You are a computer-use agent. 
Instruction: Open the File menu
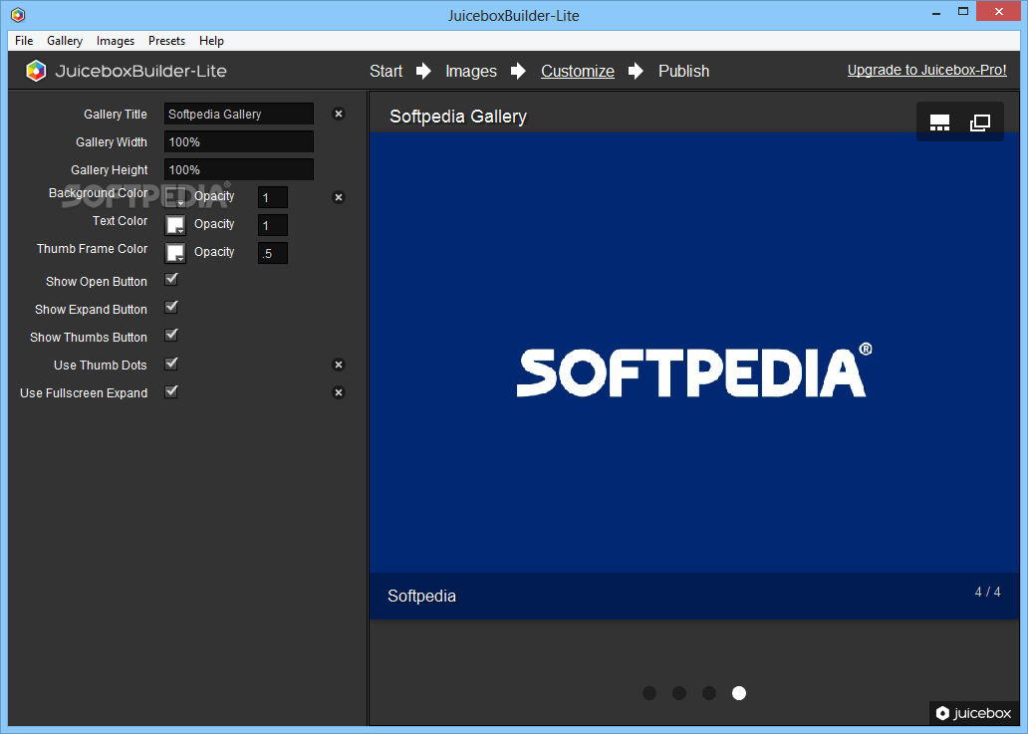click(24, 41)
